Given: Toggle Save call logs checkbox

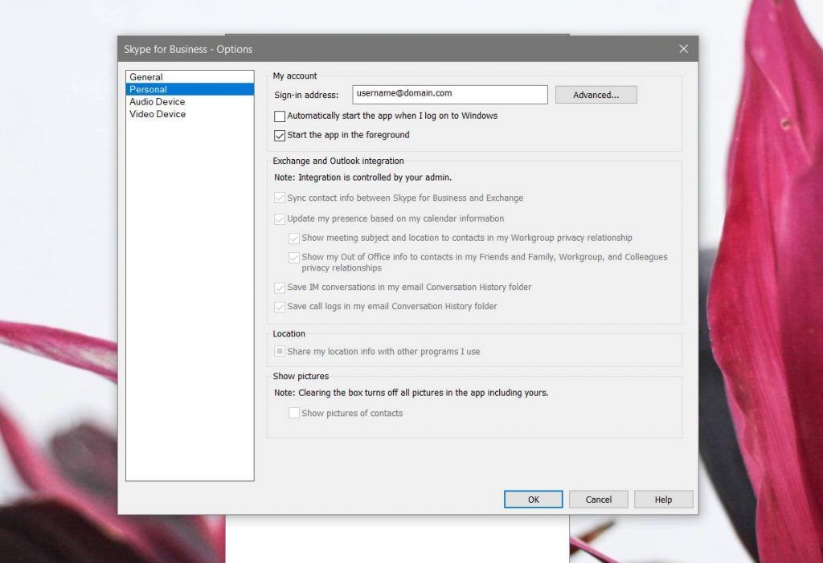Looking at the screenshot, I should point(280,307).
